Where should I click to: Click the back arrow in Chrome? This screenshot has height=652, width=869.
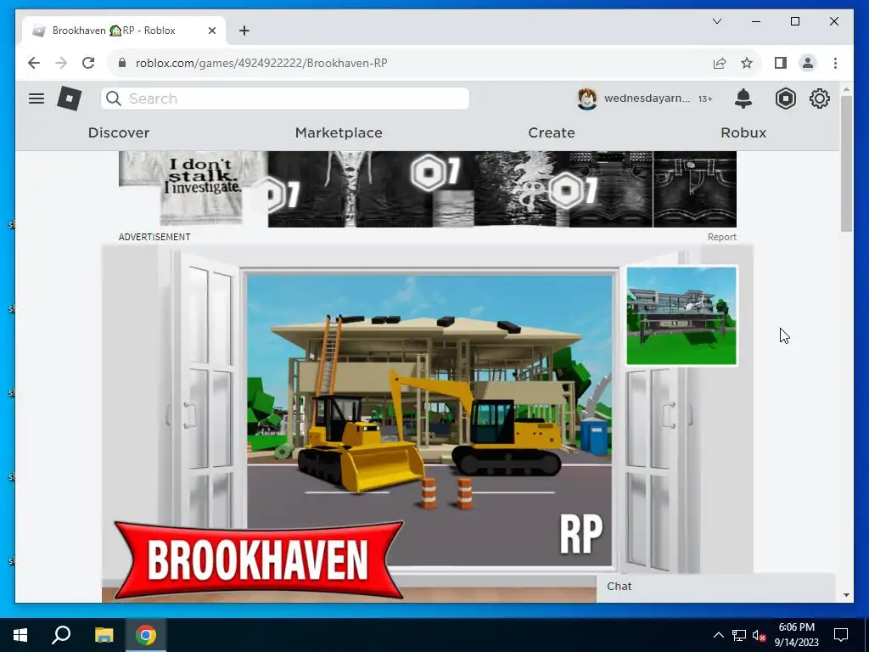pos(34,63)
